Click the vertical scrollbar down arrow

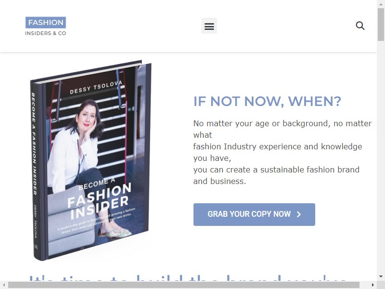point(381,277)
